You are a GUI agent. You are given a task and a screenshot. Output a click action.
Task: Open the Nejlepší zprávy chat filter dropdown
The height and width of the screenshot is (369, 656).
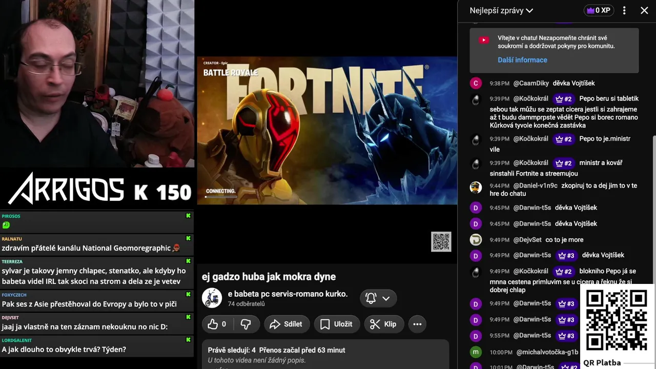(x=501, y=10)
